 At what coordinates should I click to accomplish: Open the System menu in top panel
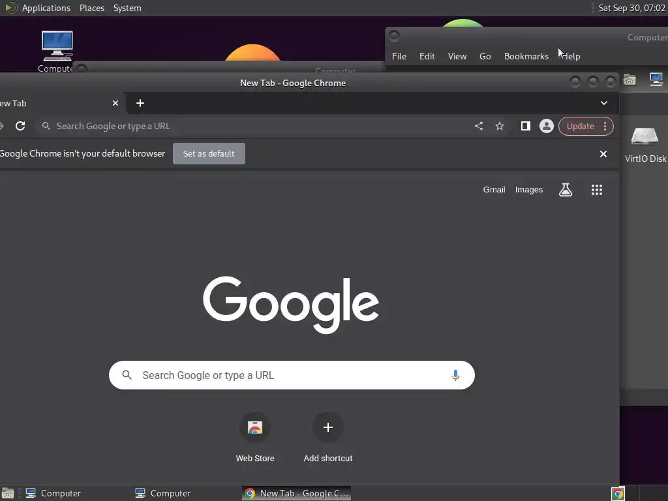coord(127,8)
